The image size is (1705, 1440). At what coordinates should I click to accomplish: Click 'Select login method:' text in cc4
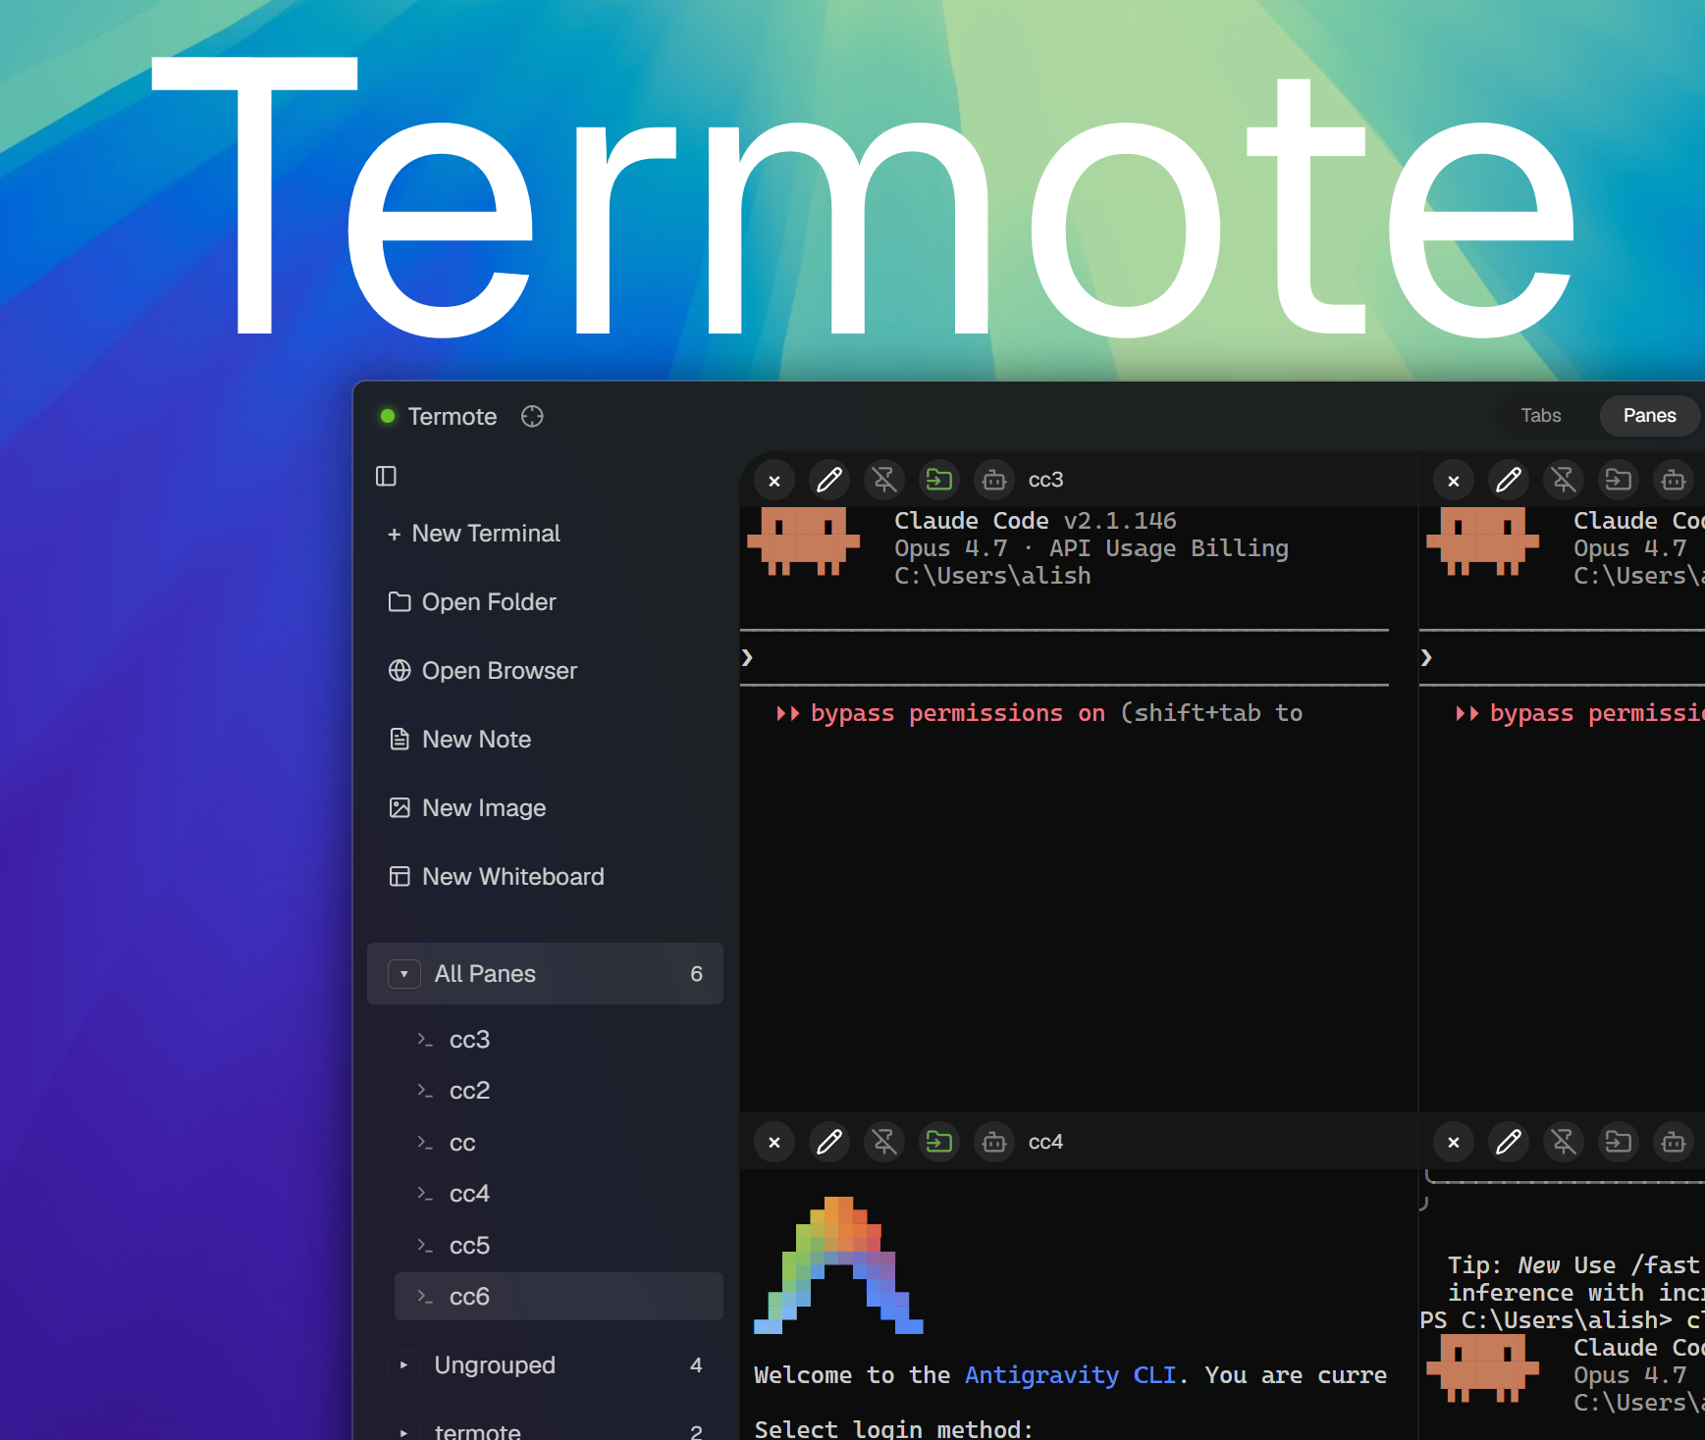[893, 1428]
